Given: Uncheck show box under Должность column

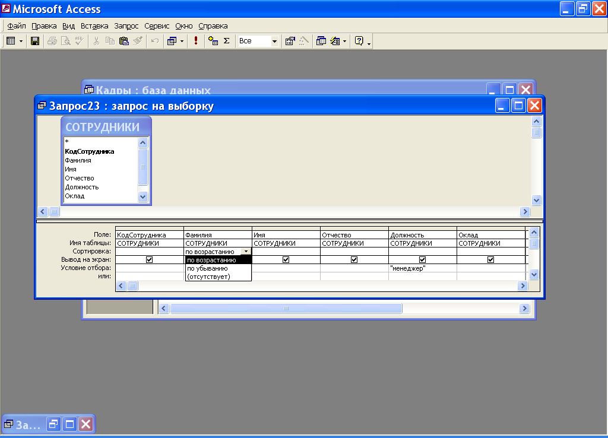Looking at the screenshot, I should coord(422,260).
